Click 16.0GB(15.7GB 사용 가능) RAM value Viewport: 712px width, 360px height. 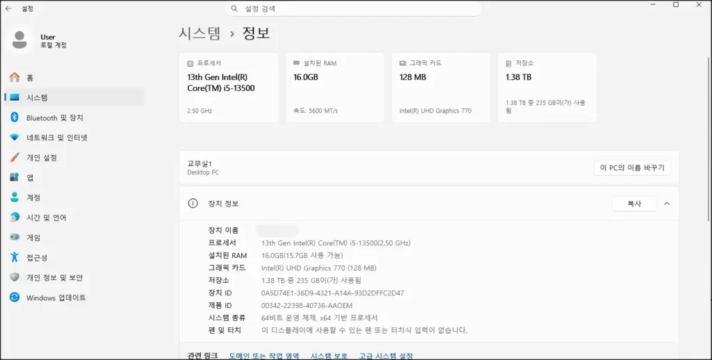click(302, 255)
